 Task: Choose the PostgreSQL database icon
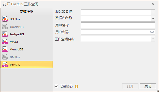tap(5, 34)
